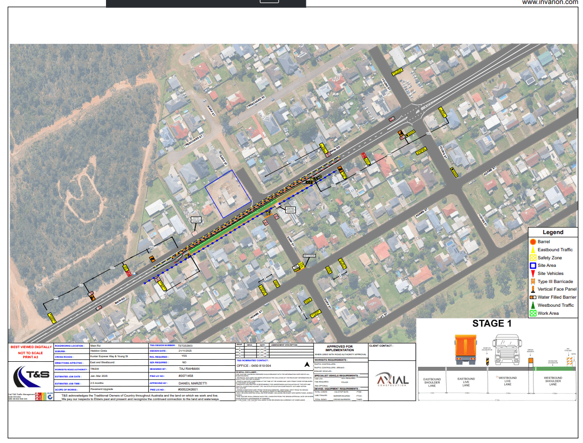
Task: Select the Eastbound Traffic yellow cone icon
Action: pos(533,250)
